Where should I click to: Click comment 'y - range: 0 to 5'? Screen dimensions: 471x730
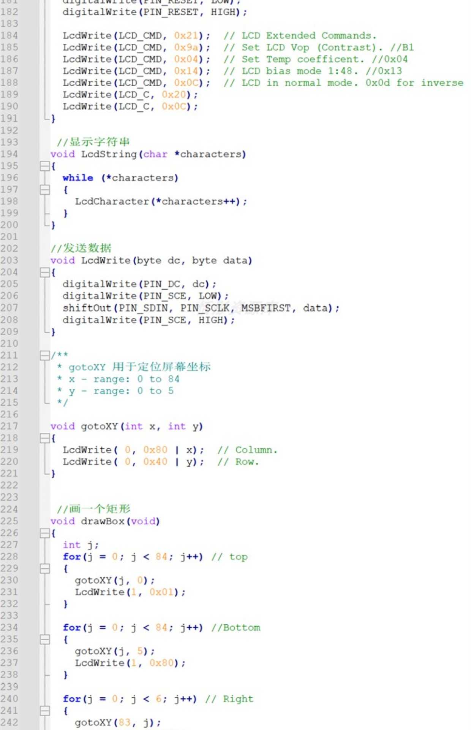[x=121, y=391]
